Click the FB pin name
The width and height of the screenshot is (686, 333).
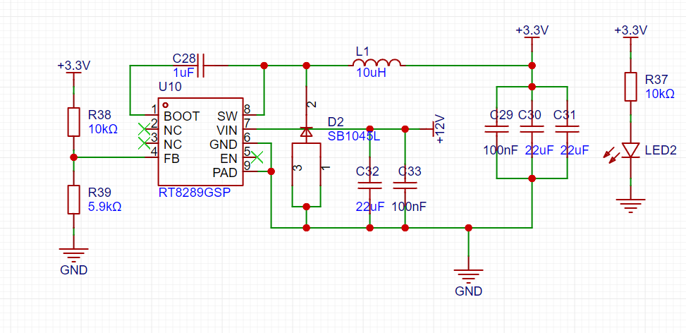(x=171, y=159)
